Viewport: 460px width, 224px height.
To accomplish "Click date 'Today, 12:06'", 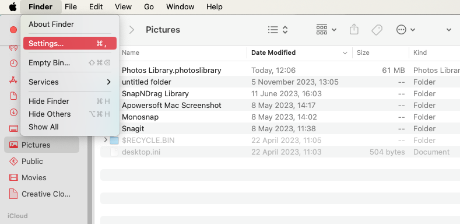I will [x=273, y=70].
